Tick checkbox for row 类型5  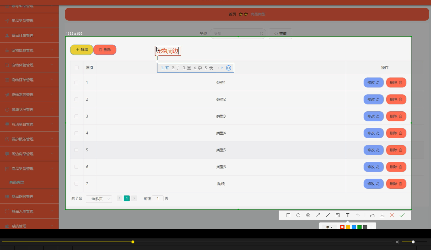pos(76,150)
